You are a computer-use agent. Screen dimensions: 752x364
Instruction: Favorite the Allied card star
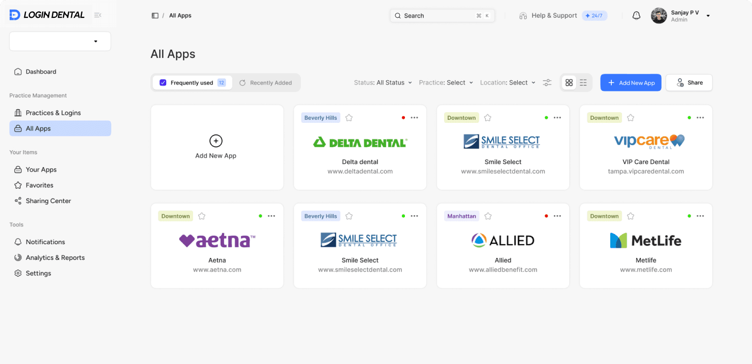coord(488,216)
